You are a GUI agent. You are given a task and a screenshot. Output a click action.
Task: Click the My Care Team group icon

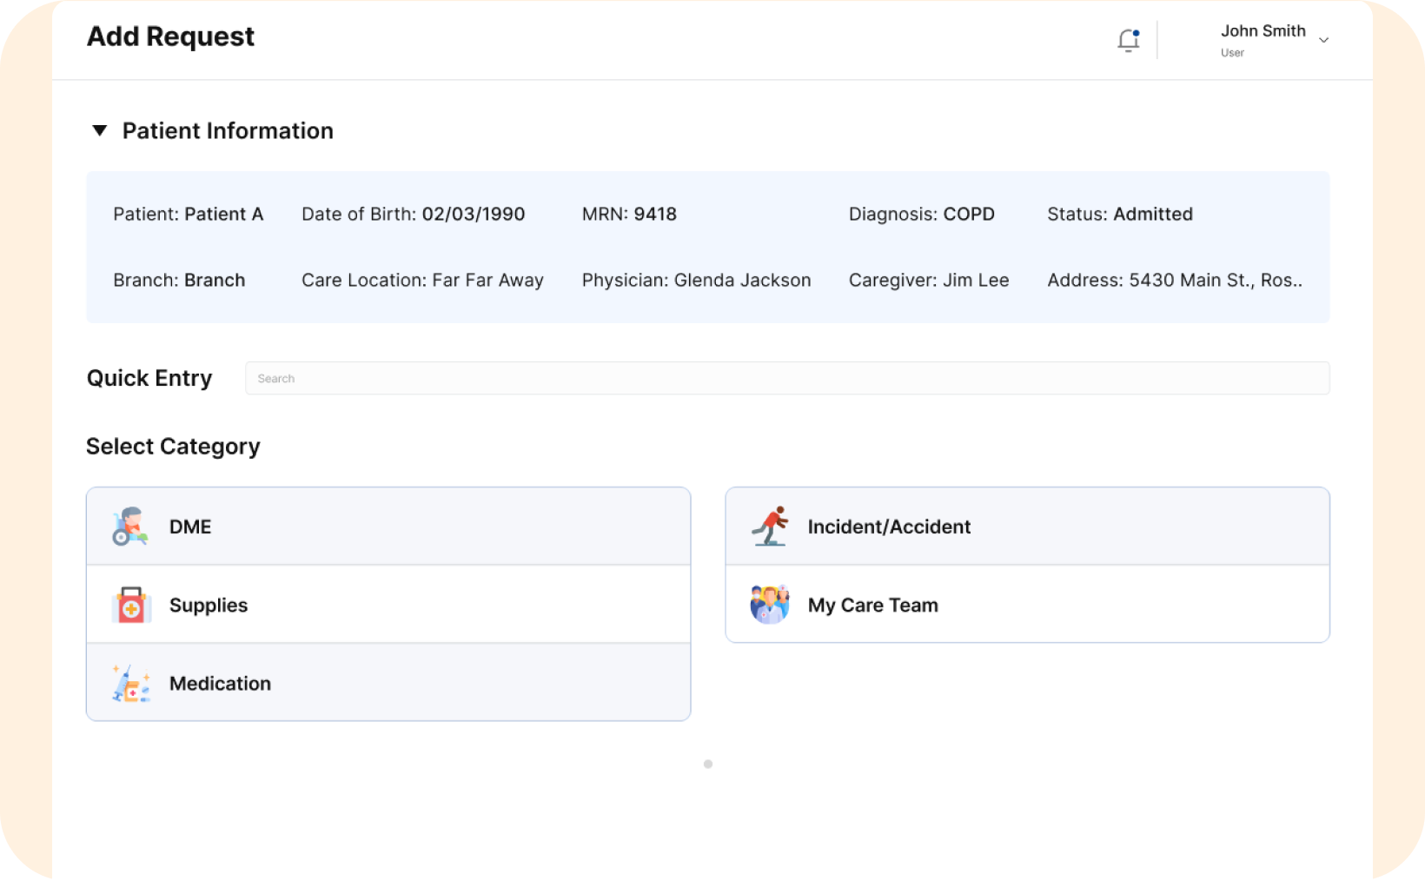tap(770, 605)
